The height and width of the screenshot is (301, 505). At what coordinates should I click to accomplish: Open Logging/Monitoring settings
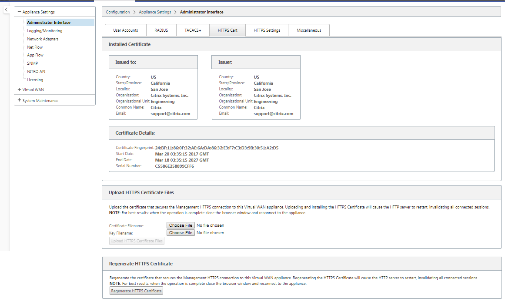(x=45, y=31)
